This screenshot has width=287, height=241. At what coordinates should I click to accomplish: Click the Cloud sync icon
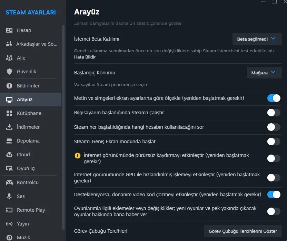[x=9, y=155]
